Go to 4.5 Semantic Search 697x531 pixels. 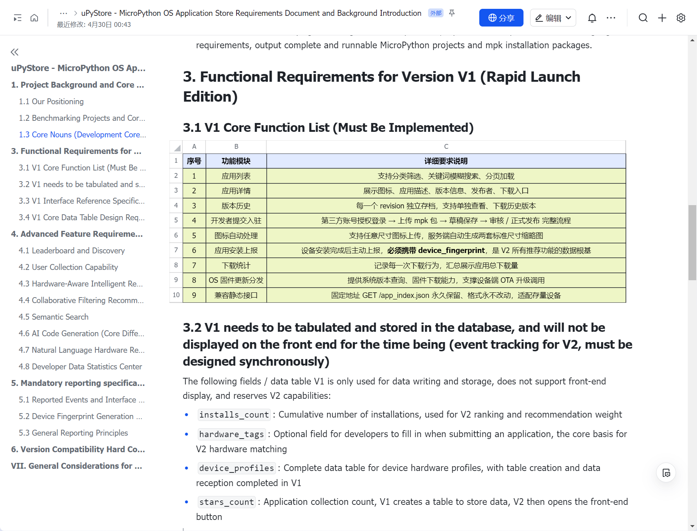(x=54, y=317)
